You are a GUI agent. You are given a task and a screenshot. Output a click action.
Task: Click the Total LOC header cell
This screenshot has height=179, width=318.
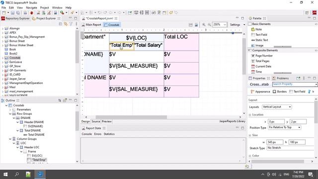pyautogui.click(x=181, y=42)
